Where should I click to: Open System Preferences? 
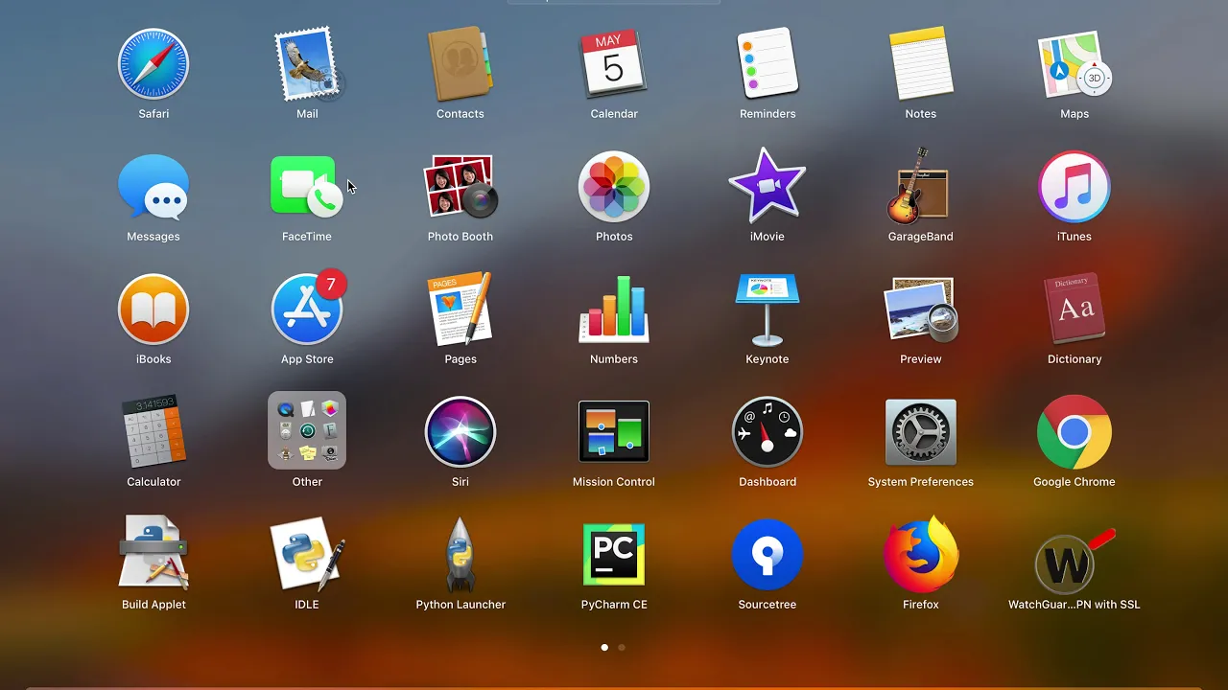921,432
